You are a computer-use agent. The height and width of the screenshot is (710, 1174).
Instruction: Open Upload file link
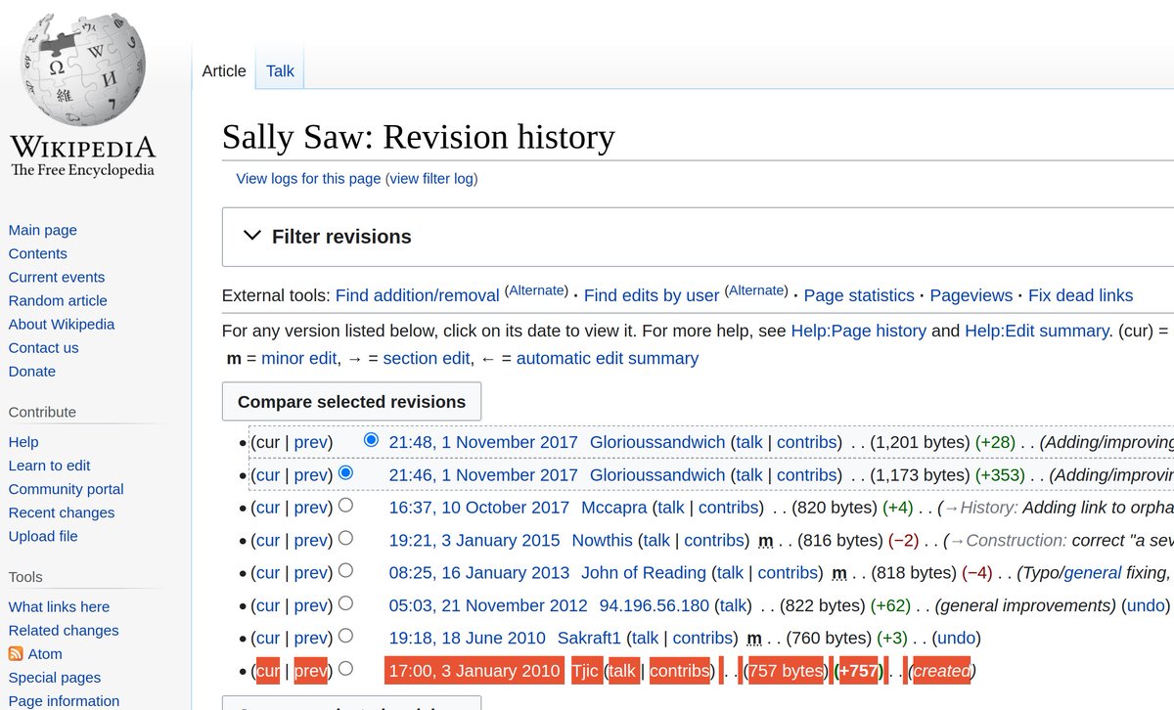(x=43, y=536)
